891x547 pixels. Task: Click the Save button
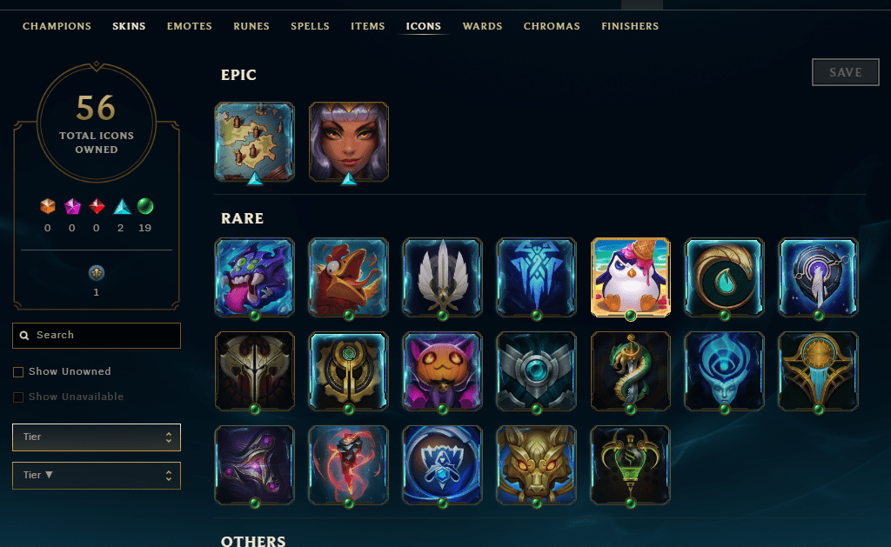coord(846,72)
